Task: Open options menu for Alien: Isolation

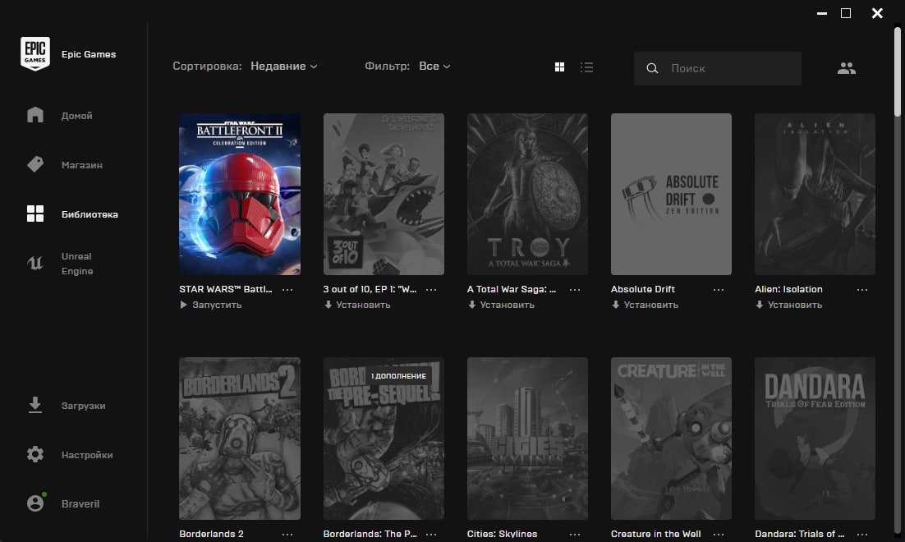Action: tap(862, 290)
